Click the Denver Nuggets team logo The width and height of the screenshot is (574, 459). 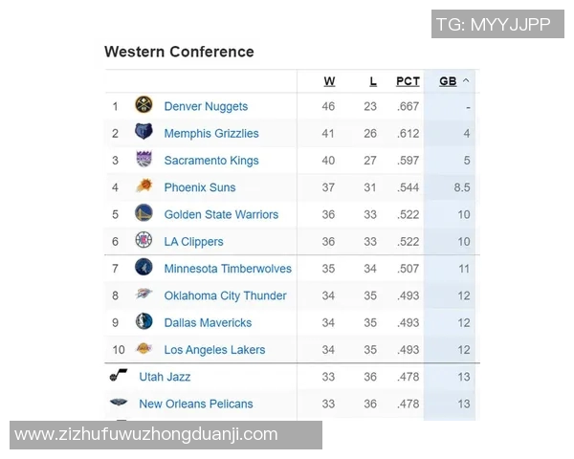click(143, 106)
